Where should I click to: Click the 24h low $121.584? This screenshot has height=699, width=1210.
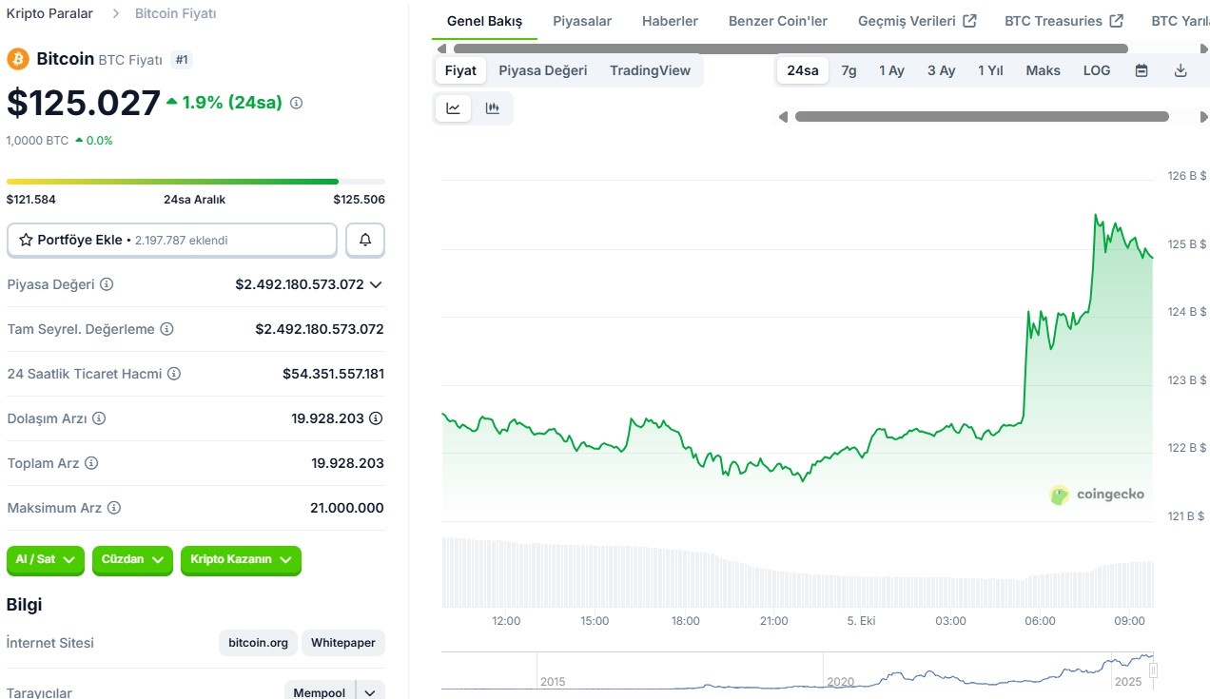pos(31,200)
